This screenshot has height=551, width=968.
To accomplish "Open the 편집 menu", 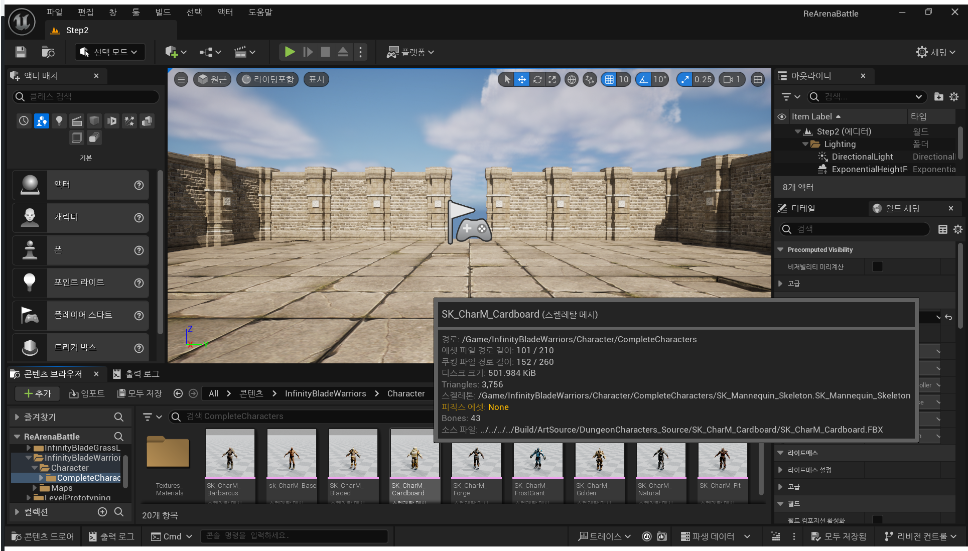I will coord(86,12).
